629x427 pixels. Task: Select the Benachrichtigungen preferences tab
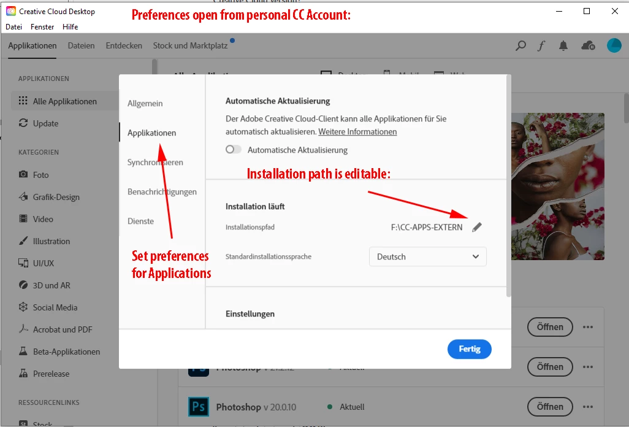point(162,192)
